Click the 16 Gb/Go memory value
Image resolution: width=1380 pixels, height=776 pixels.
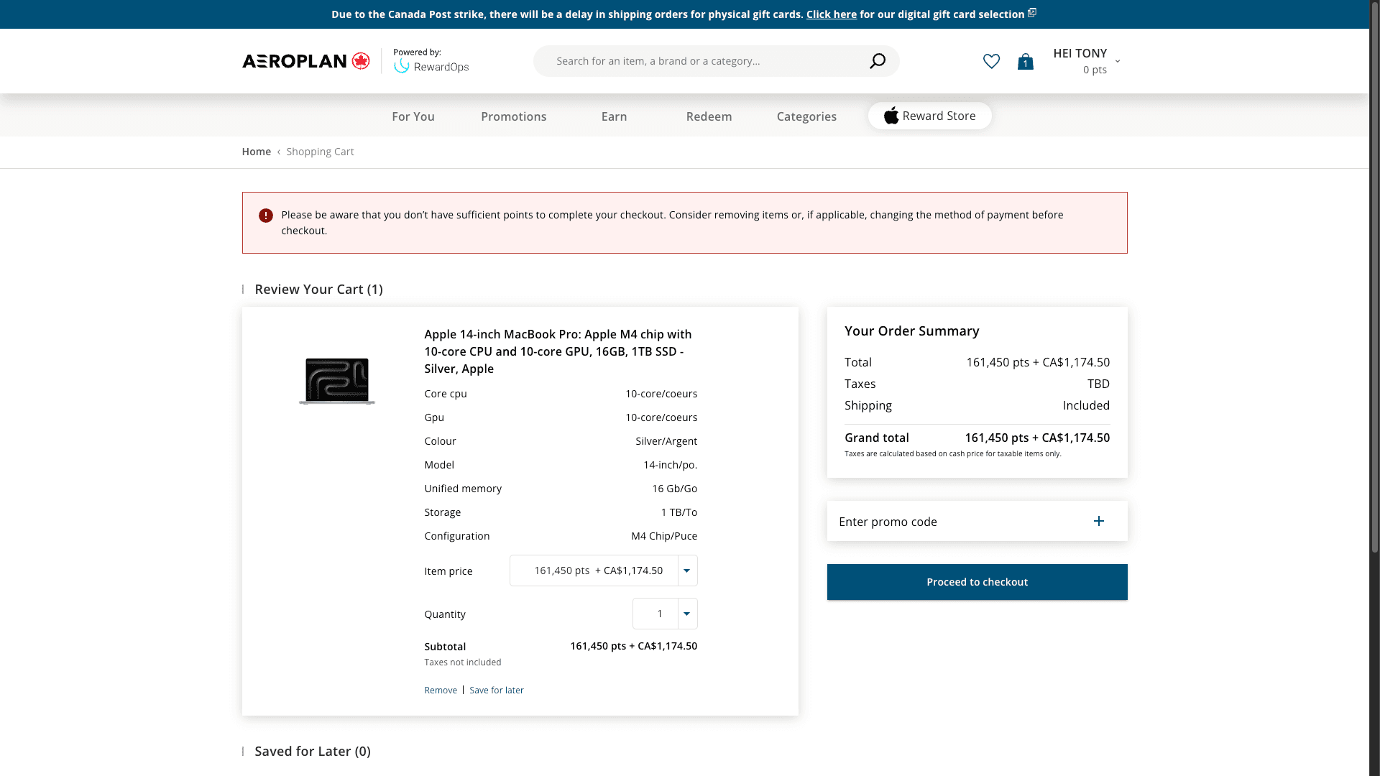pos(674,489)
